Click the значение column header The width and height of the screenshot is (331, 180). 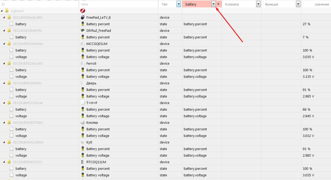click(x=322, y=4)
